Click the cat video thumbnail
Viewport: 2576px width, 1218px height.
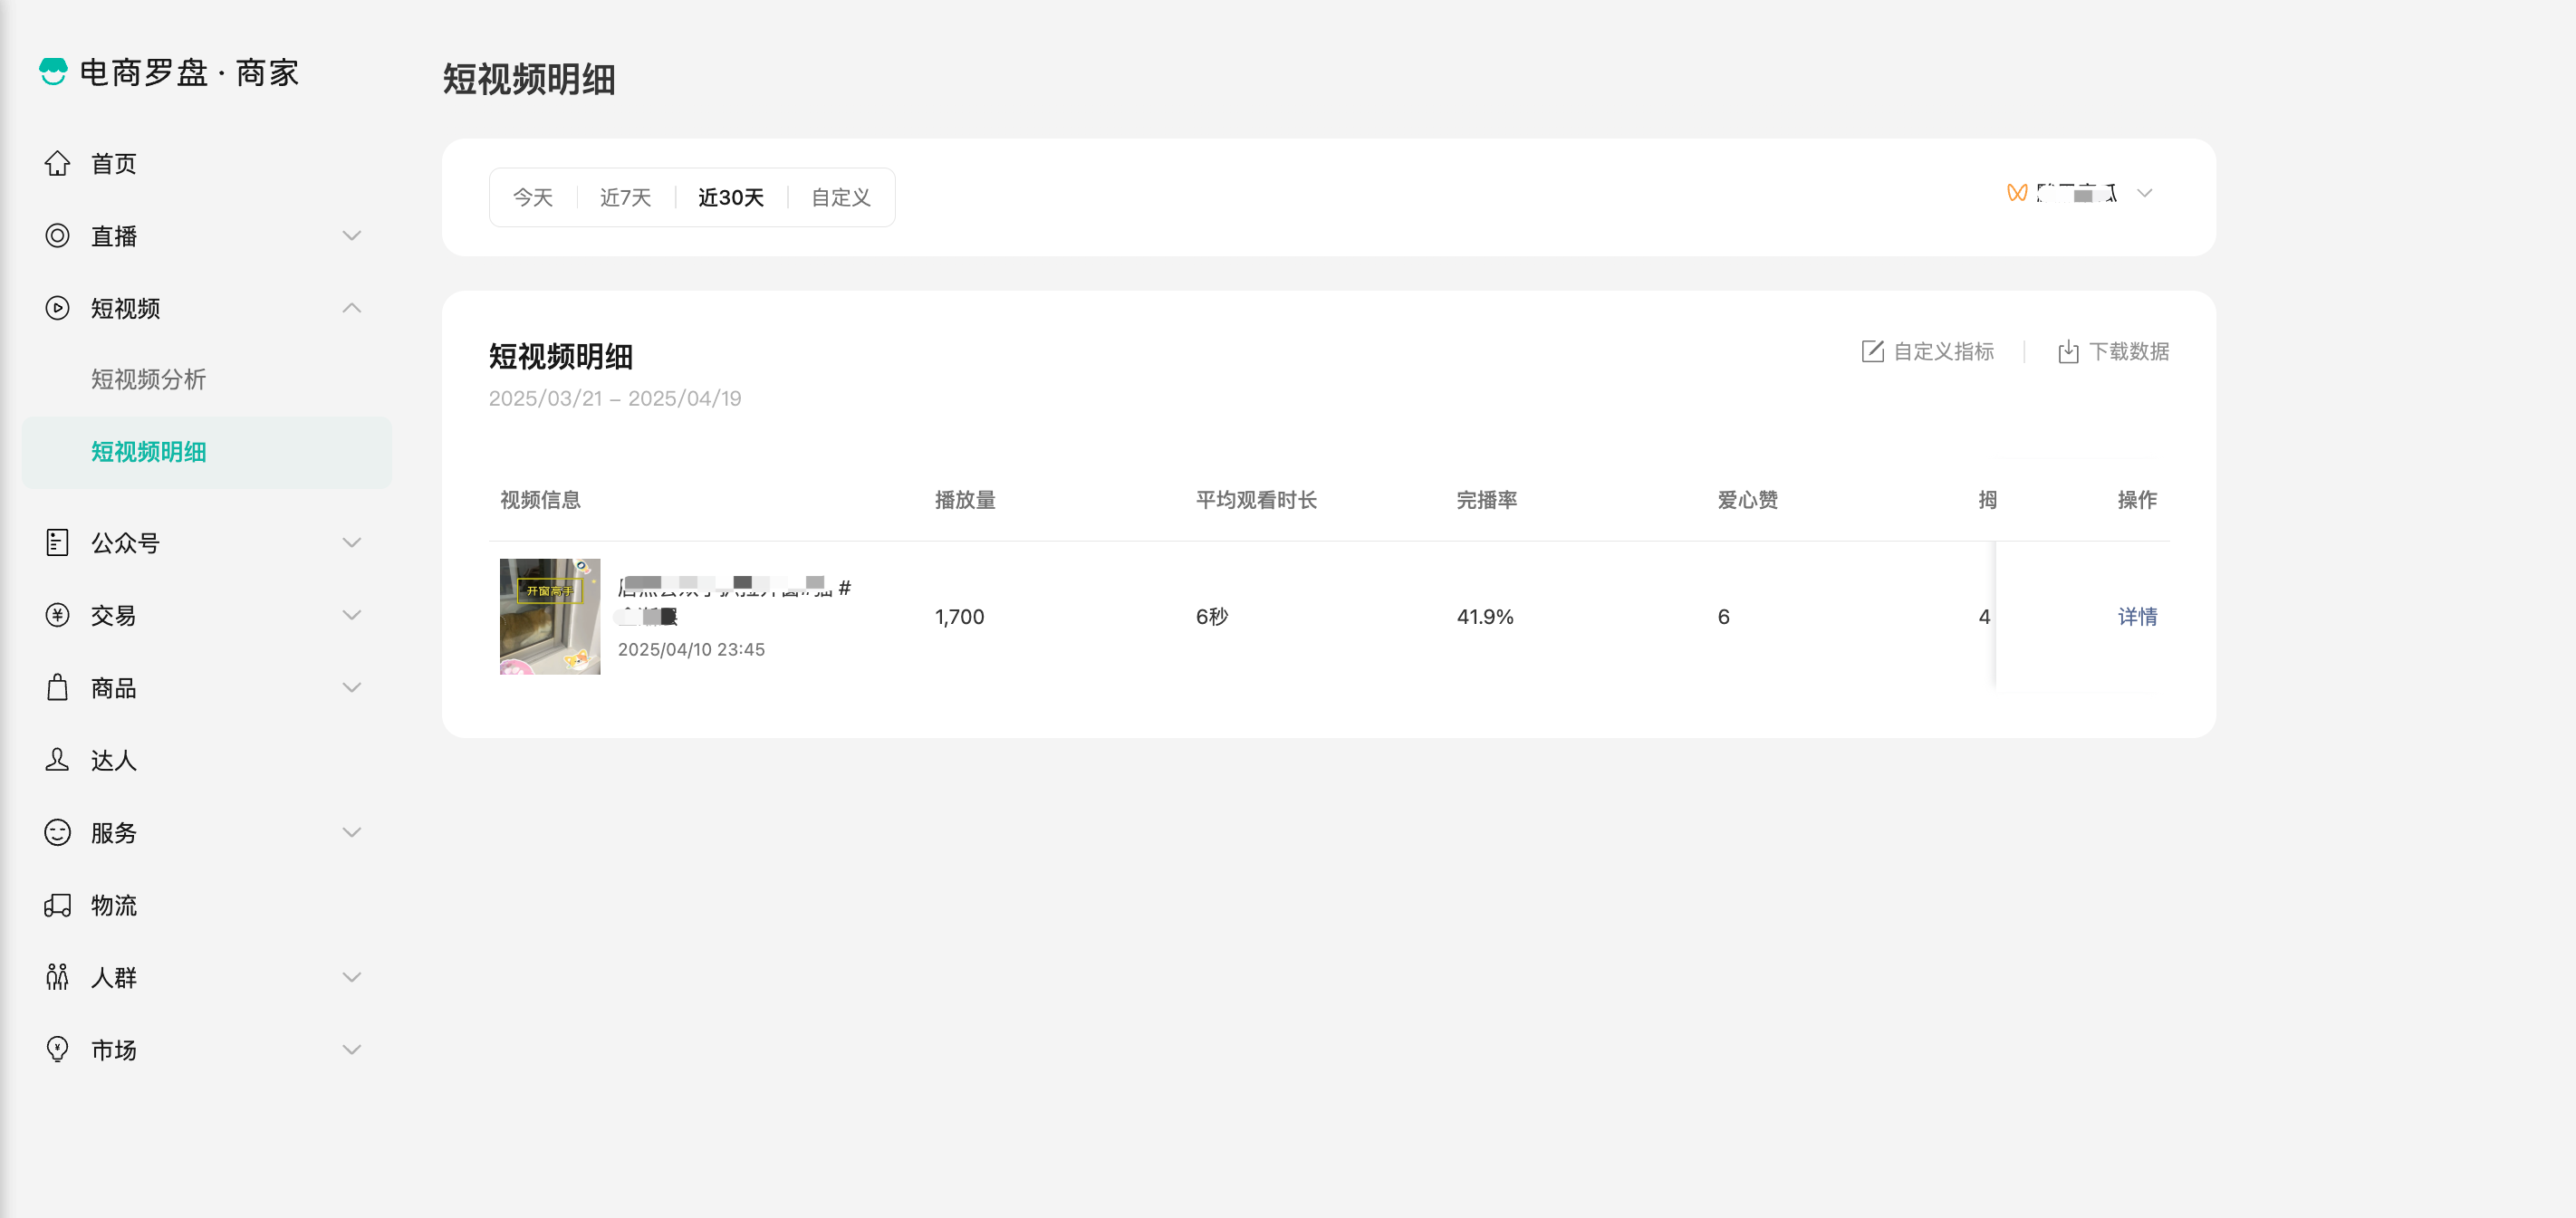(x=550, y=616)
